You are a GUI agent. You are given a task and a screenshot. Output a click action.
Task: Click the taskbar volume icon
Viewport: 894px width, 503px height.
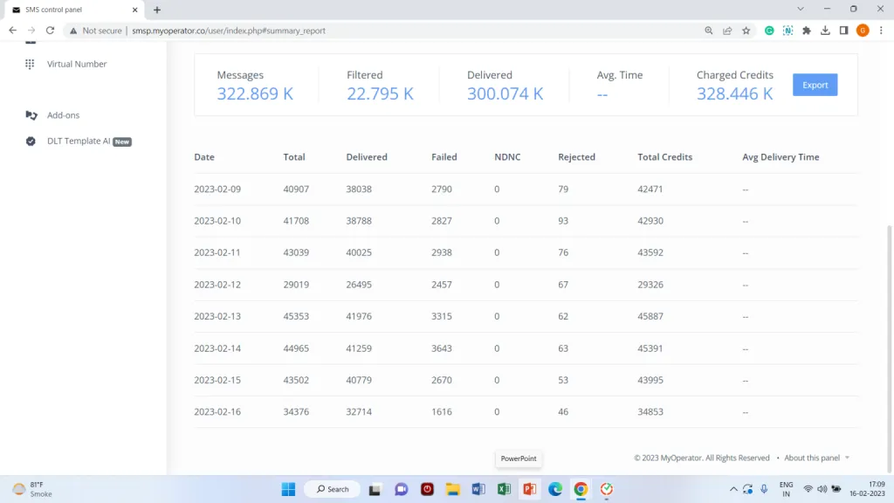[822, 489]
